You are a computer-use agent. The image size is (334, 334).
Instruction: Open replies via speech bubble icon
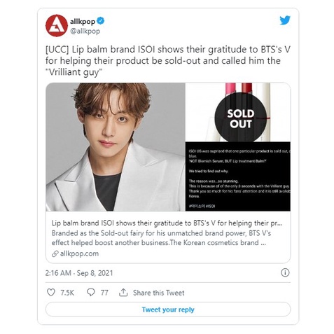91,292
